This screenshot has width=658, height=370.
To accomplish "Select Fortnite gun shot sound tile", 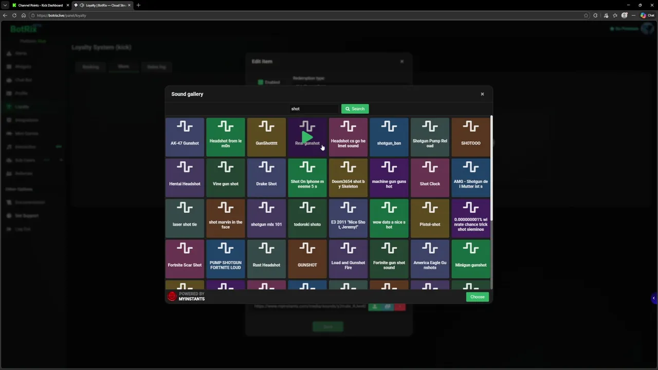I will tap(389, 259).
